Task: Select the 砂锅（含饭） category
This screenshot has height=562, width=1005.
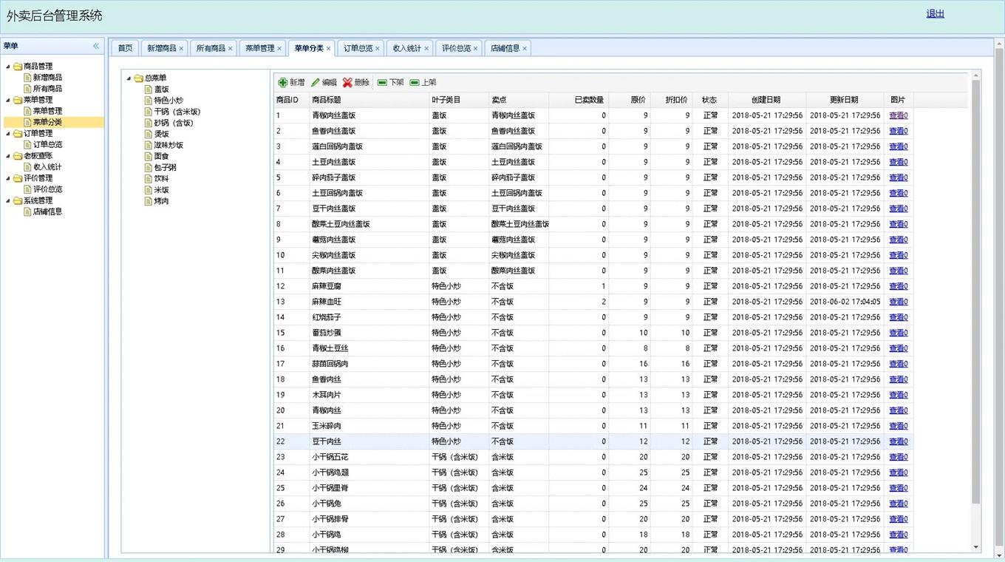Action: tap(174, 123)
